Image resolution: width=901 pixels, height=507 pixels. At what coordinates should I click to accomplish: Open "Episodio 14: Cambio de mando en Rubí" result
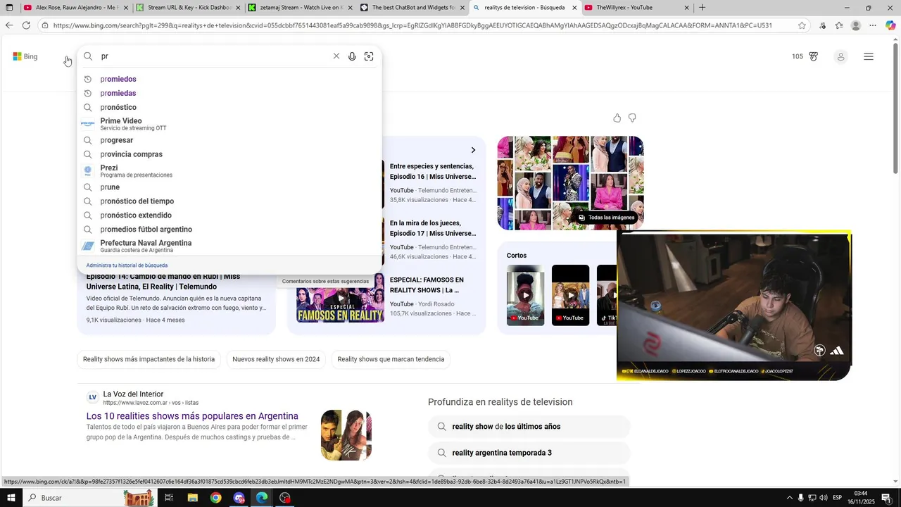(163, 282)
